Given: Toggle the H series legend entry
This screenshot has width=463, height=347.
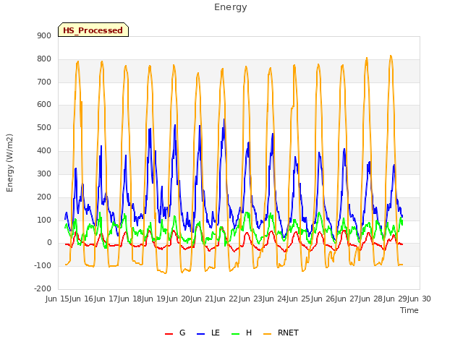Looking at the screenshot, I should pyautogui.click(x=242, y=333).
